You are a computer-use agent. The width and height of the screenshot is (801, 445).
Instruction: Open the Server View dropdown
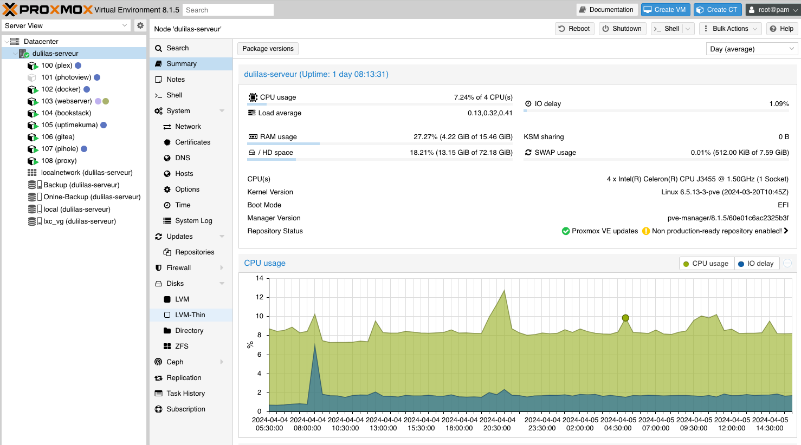pyautogui.click(x=125, y=25)
